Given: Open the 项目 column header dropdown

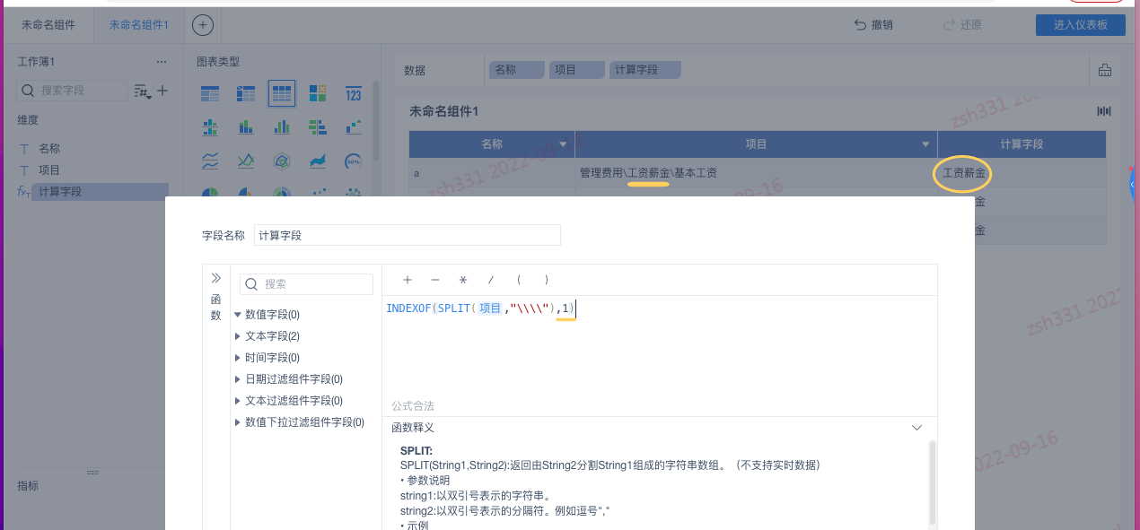Looking at the screenshot, I should tap(925, 144).
